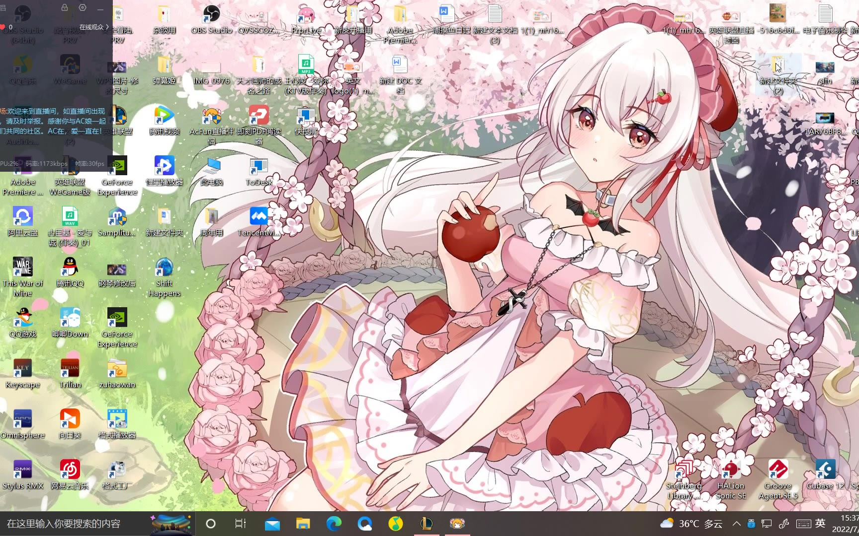This screenshot has height=536, width=859.
Task: Launch the 腾讯QQ shortcut
Action: 70,273
